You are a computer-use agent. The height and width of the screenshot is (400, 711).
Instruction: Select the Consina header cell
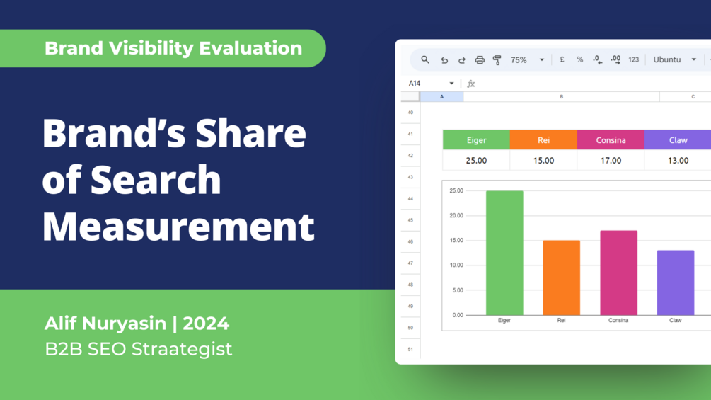(x=611, y=139)
